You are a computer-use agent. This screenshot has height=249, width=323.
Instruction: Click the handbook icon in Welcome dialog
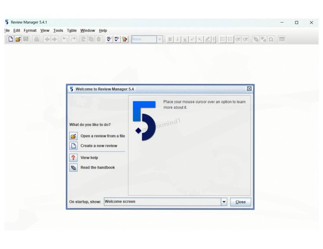(73, 167)
